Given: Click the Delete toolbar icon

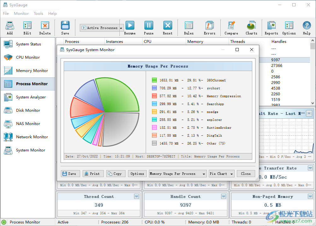Looking at the screenshot, I should (45, 28).
